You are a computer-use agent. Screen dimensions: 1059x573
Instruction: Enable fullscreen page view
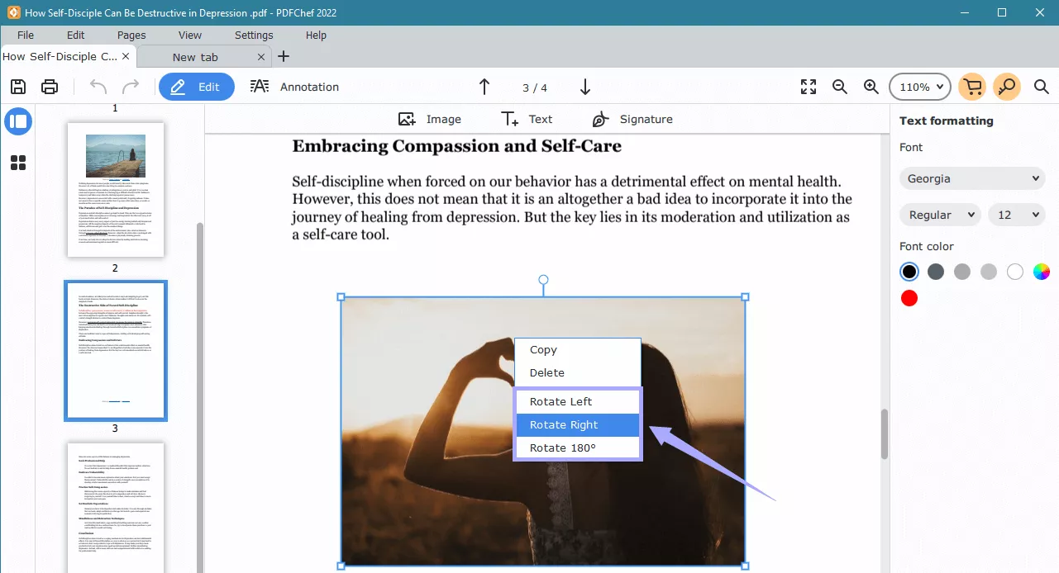[808, 86]
